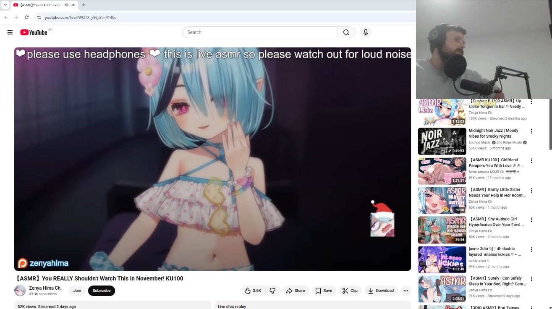The height and width of the screenshot is (309, 552).
Task: Start voice search with the microphone
Action: (366, 32)
